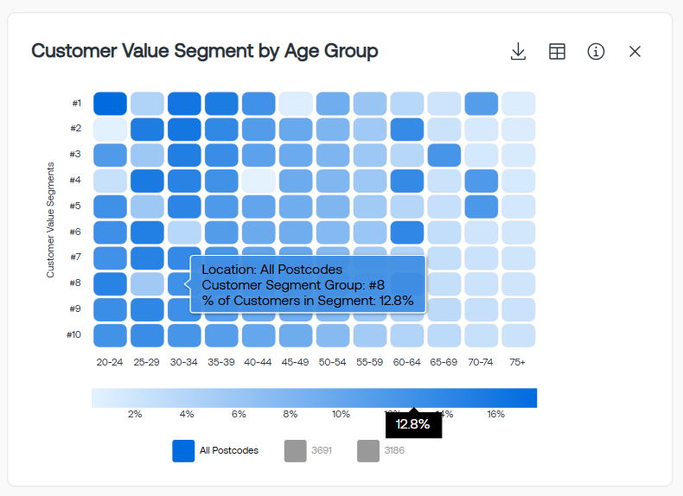Click the 12.8% scale marker label
The width and height of the screenshot is (683, 496).
coord(413,424)
